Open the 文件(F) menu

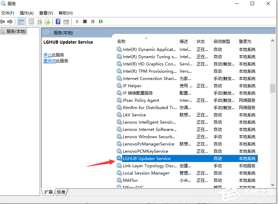click(x=7, y=13)
